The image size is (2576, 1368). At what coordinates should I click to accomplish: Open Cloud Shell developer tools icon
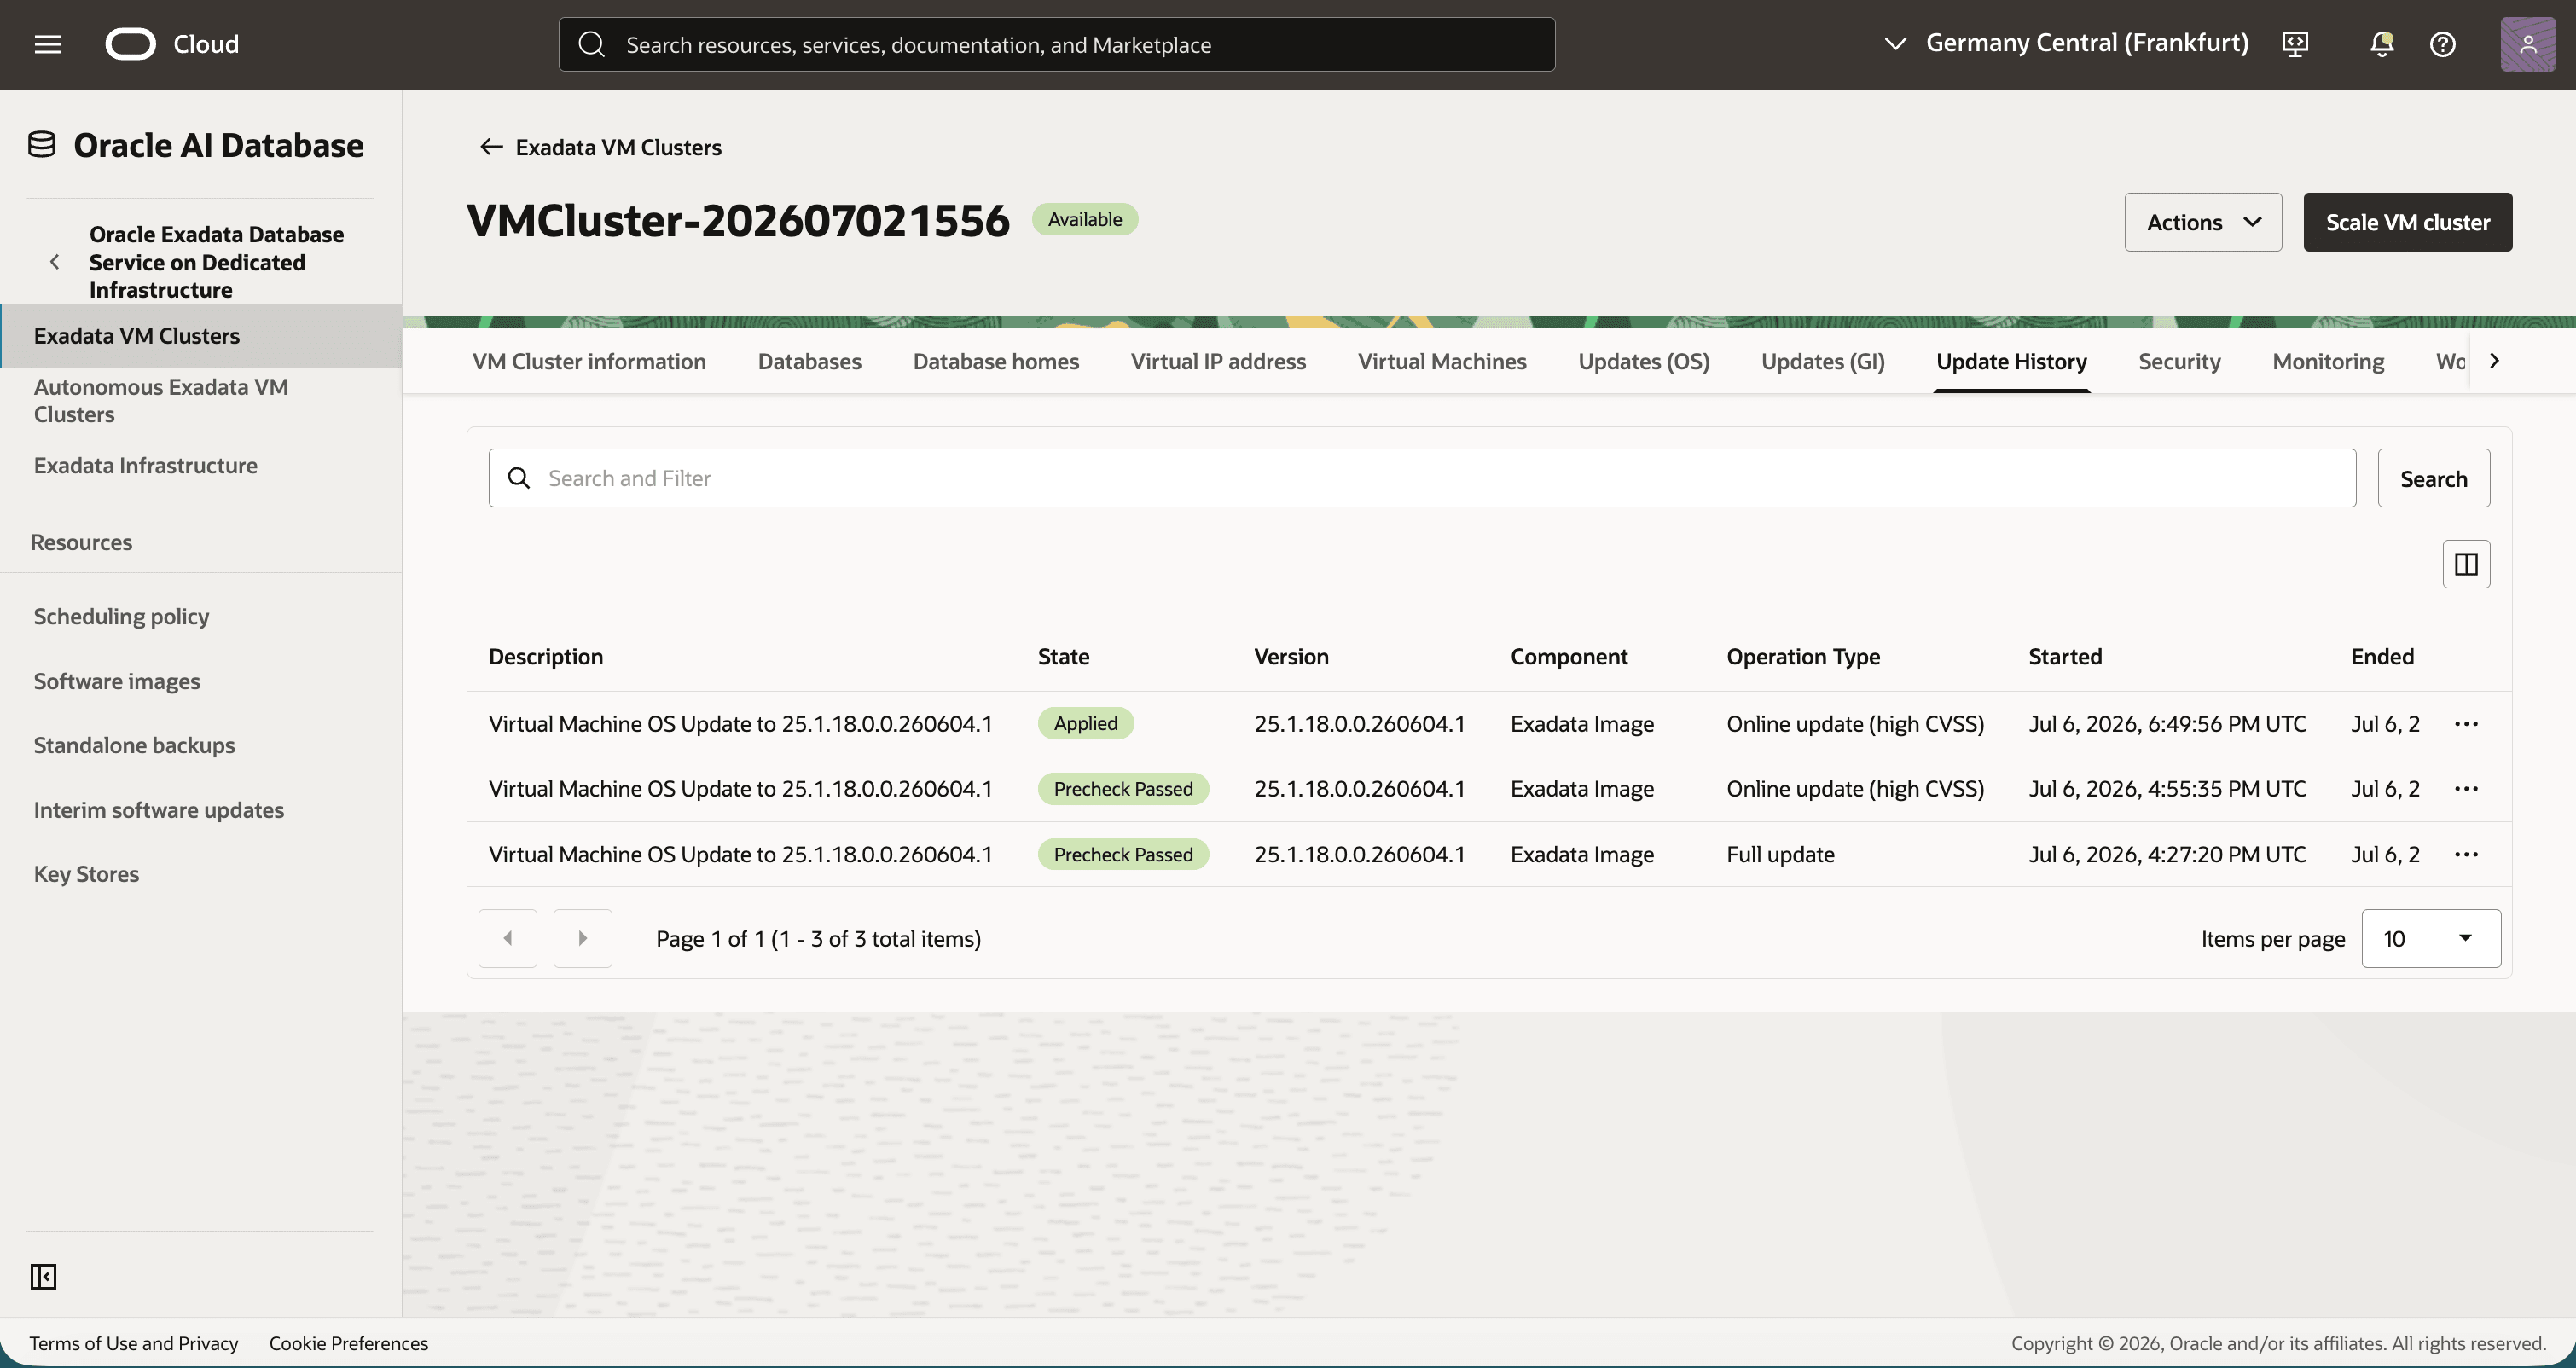[2295, 44]
